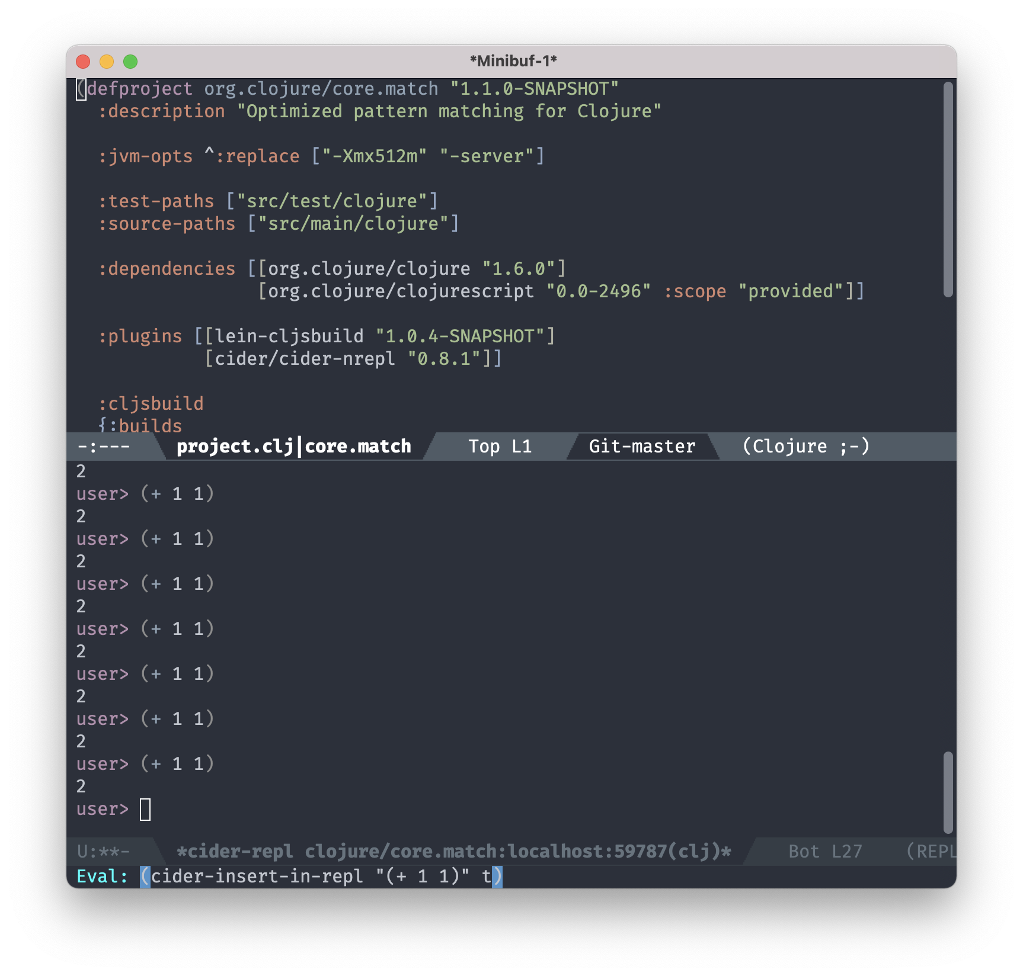1023x976 pixels.
Task: Click the :jvm-opts keyword
Action: (146, 156)
